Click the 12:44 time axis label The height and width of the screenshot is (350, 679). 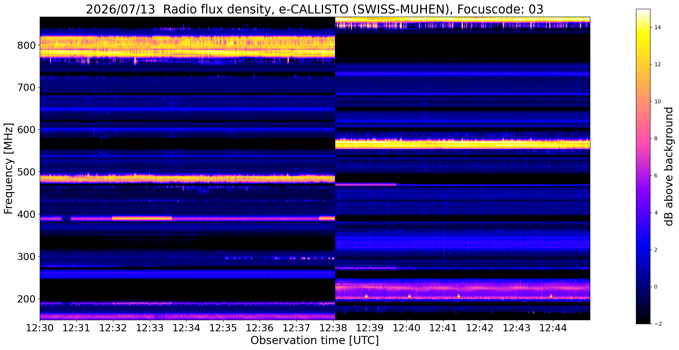tap(553, 328)
